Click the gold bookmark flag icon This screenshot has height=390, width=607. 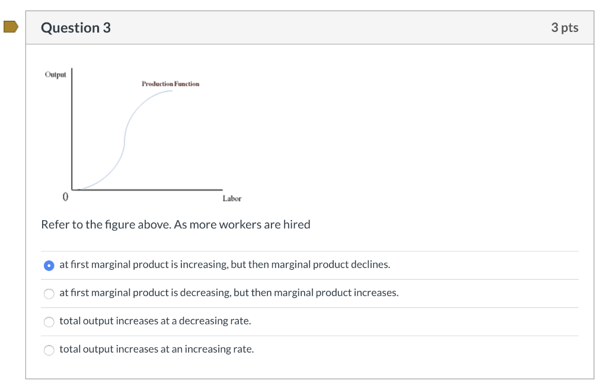tap(10, 26)
